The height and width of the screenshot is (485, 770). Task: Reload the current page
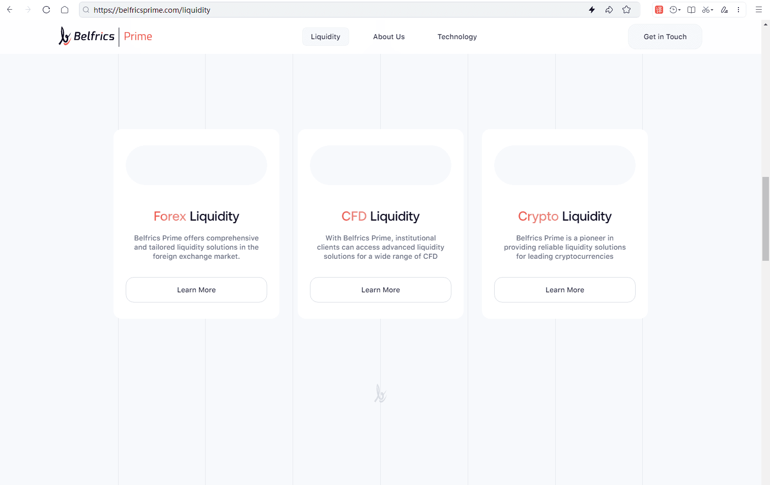click(x=46, y=10)
